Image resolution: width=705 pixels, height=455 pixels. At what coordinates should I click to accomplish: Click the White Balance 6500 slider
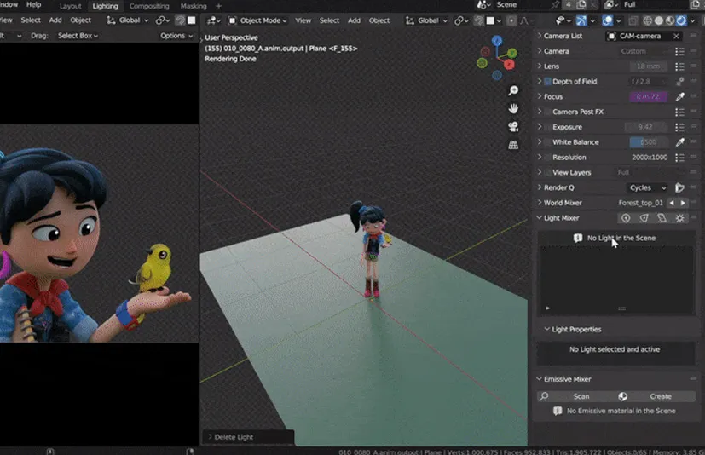click(648, 142)
